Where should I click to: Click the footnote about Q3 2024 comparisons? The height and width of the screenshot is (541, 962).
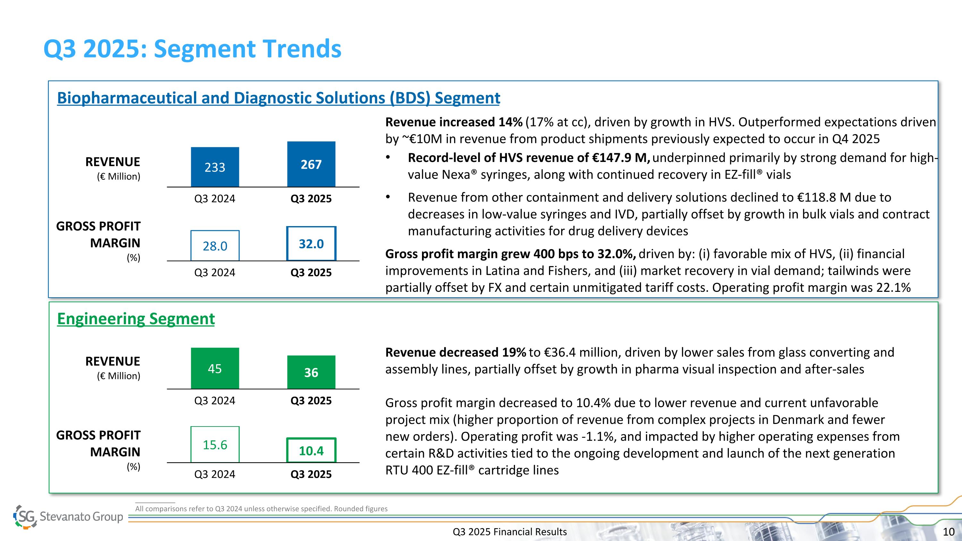(261, 509)
